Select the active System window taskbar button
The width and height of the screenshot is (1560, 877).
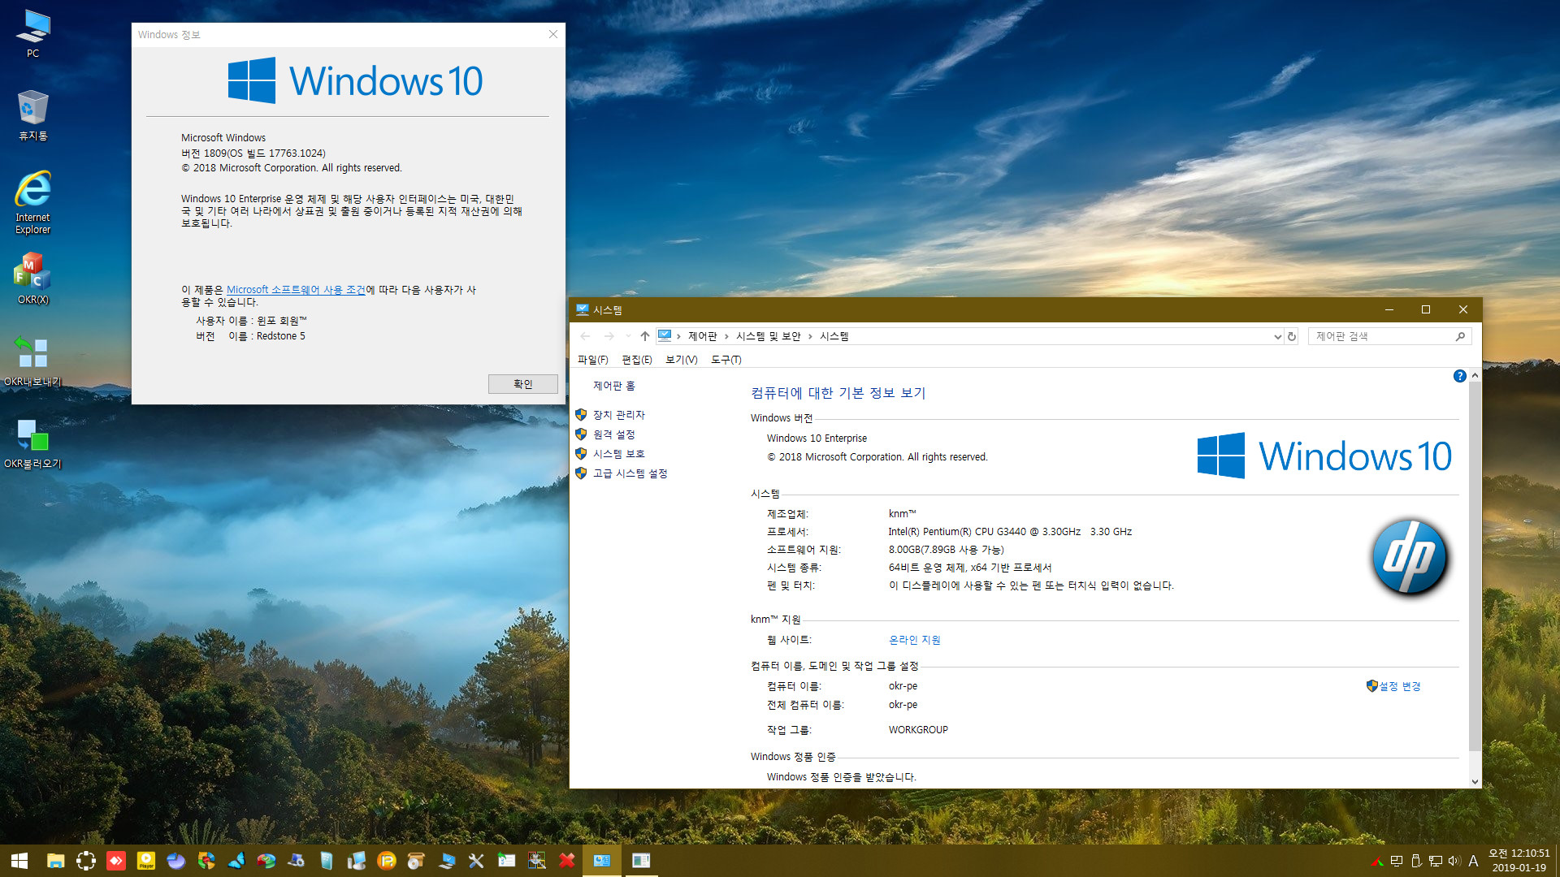coord(602,861)
